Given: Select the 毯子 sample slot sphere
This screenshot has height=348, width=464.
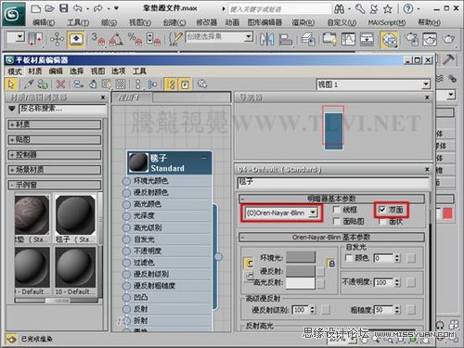Looking at the screenshot, I should tap(75, 215).
